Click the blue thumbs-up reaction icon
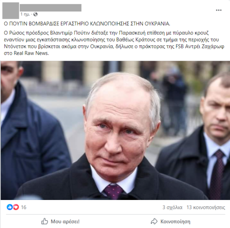Image resolution: width=230 pixels, height=228 pixels. point(10,207)
